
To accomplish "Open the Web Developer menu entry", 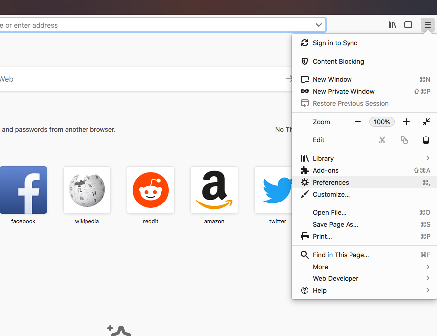I will [x=364, y=279].
